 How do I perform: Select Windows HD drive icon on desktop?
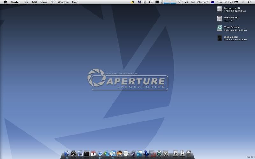pos(220,19)
